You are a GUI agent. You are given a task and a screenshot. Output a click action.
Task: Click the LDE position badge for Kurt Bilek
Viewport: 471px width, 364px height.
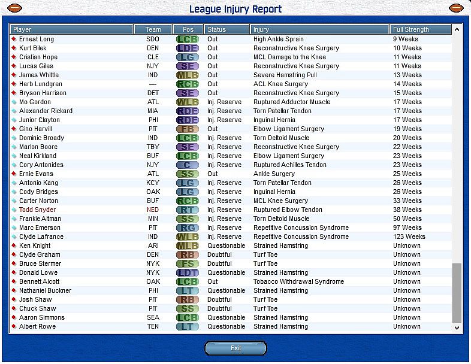point(188,48)
